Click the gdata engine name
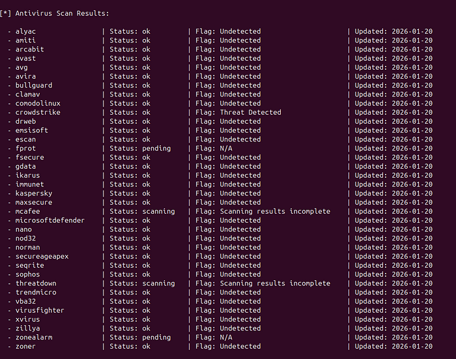Viewport: 456px width, 359px height. click(x=25, y=166)
